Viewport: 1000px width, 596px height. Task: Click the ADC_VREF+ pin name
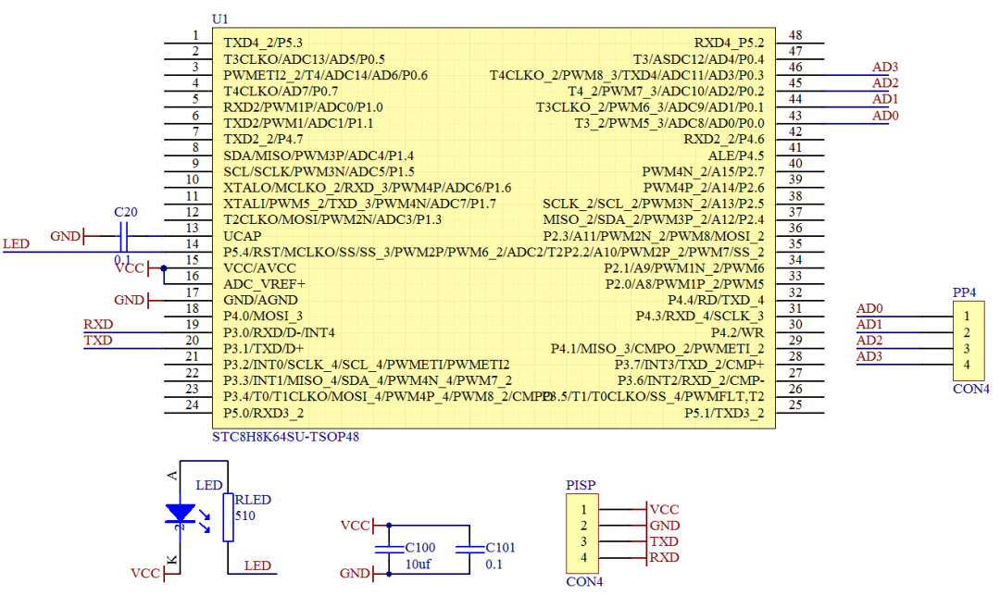click(264, 284)
